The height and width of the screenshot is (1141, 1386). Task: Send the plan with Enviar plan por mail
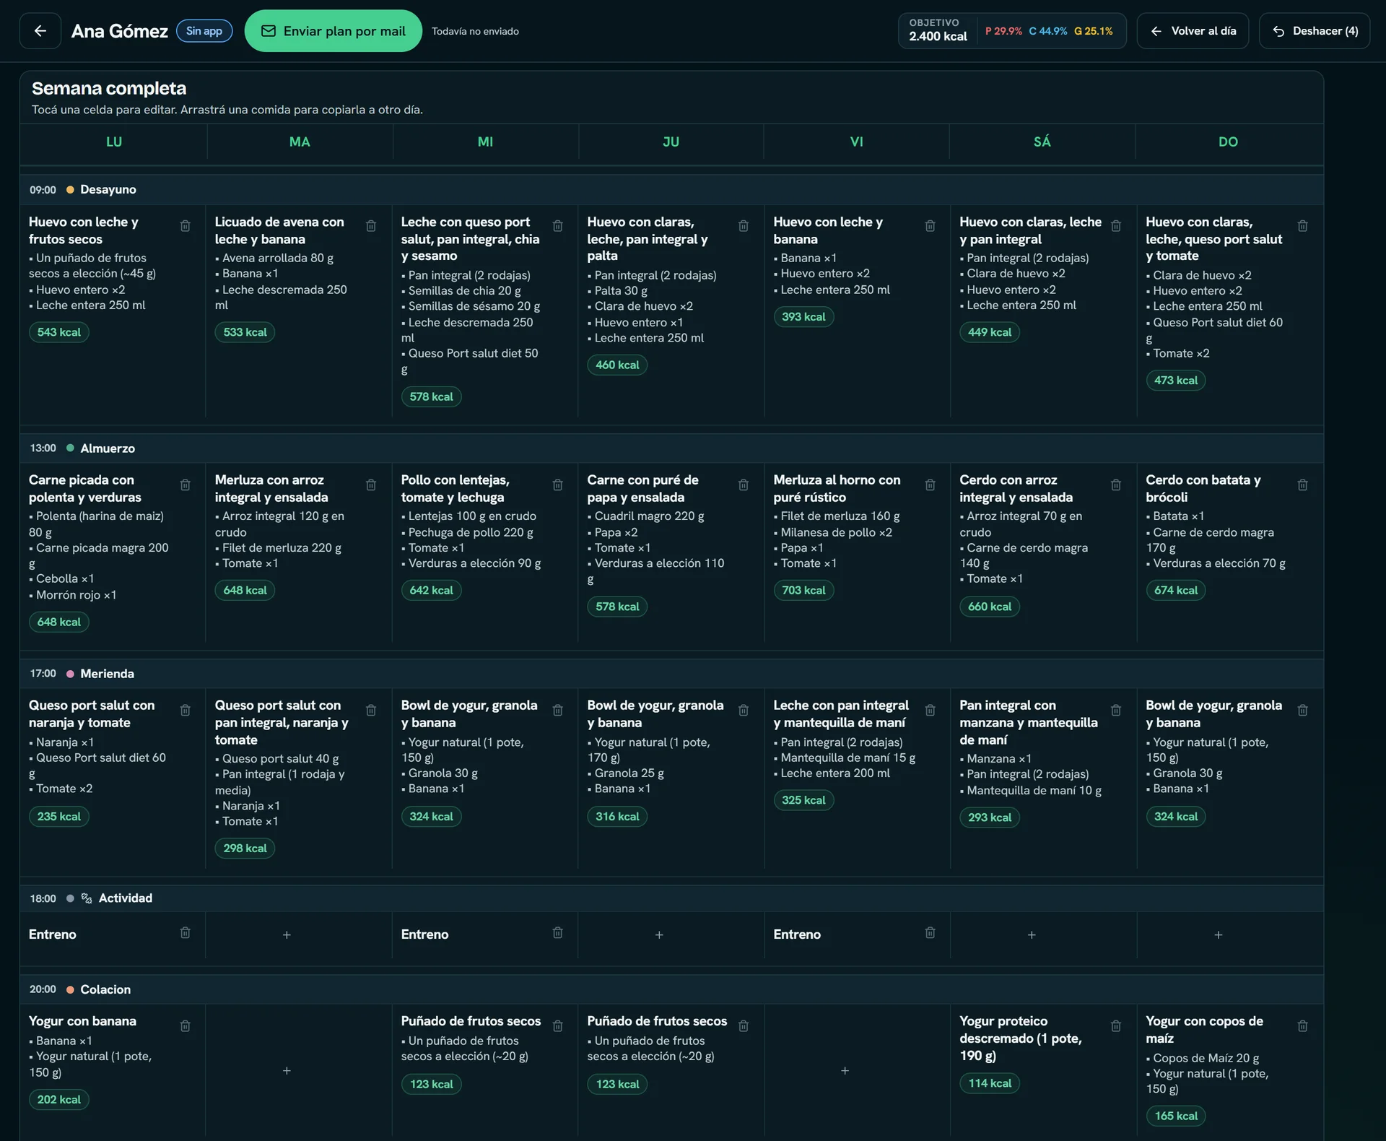pyautogui.click(x=333, y=31)
